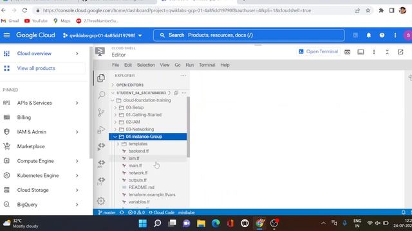Click the master branch status bar item
Viewport: 412px width, 231px height.
(107, 212)
